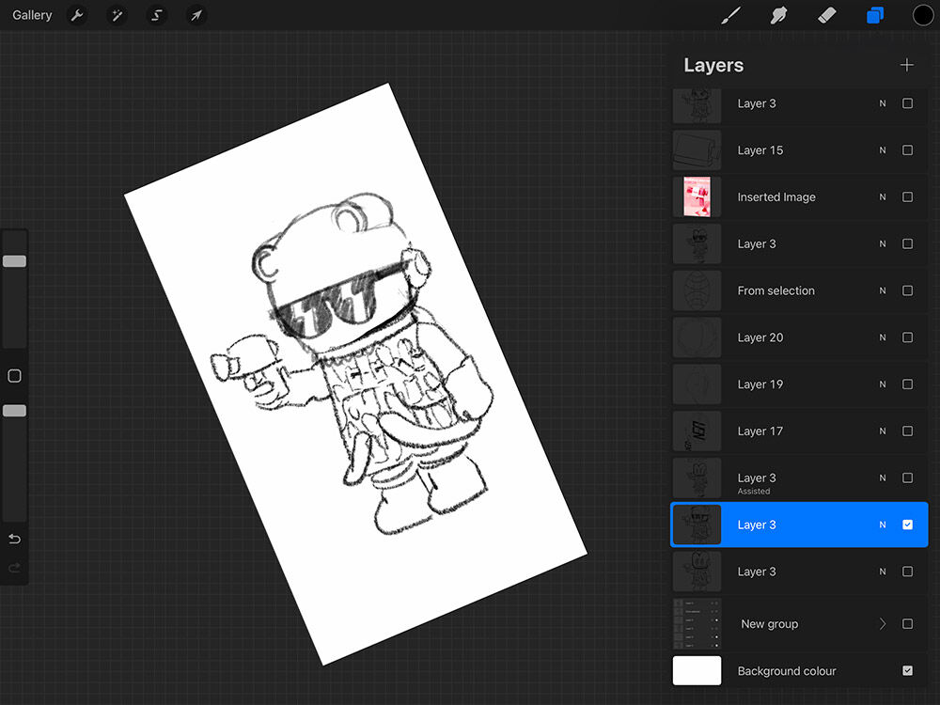Select the From selection layer
The image size is (940, 705).
(775, 291)
